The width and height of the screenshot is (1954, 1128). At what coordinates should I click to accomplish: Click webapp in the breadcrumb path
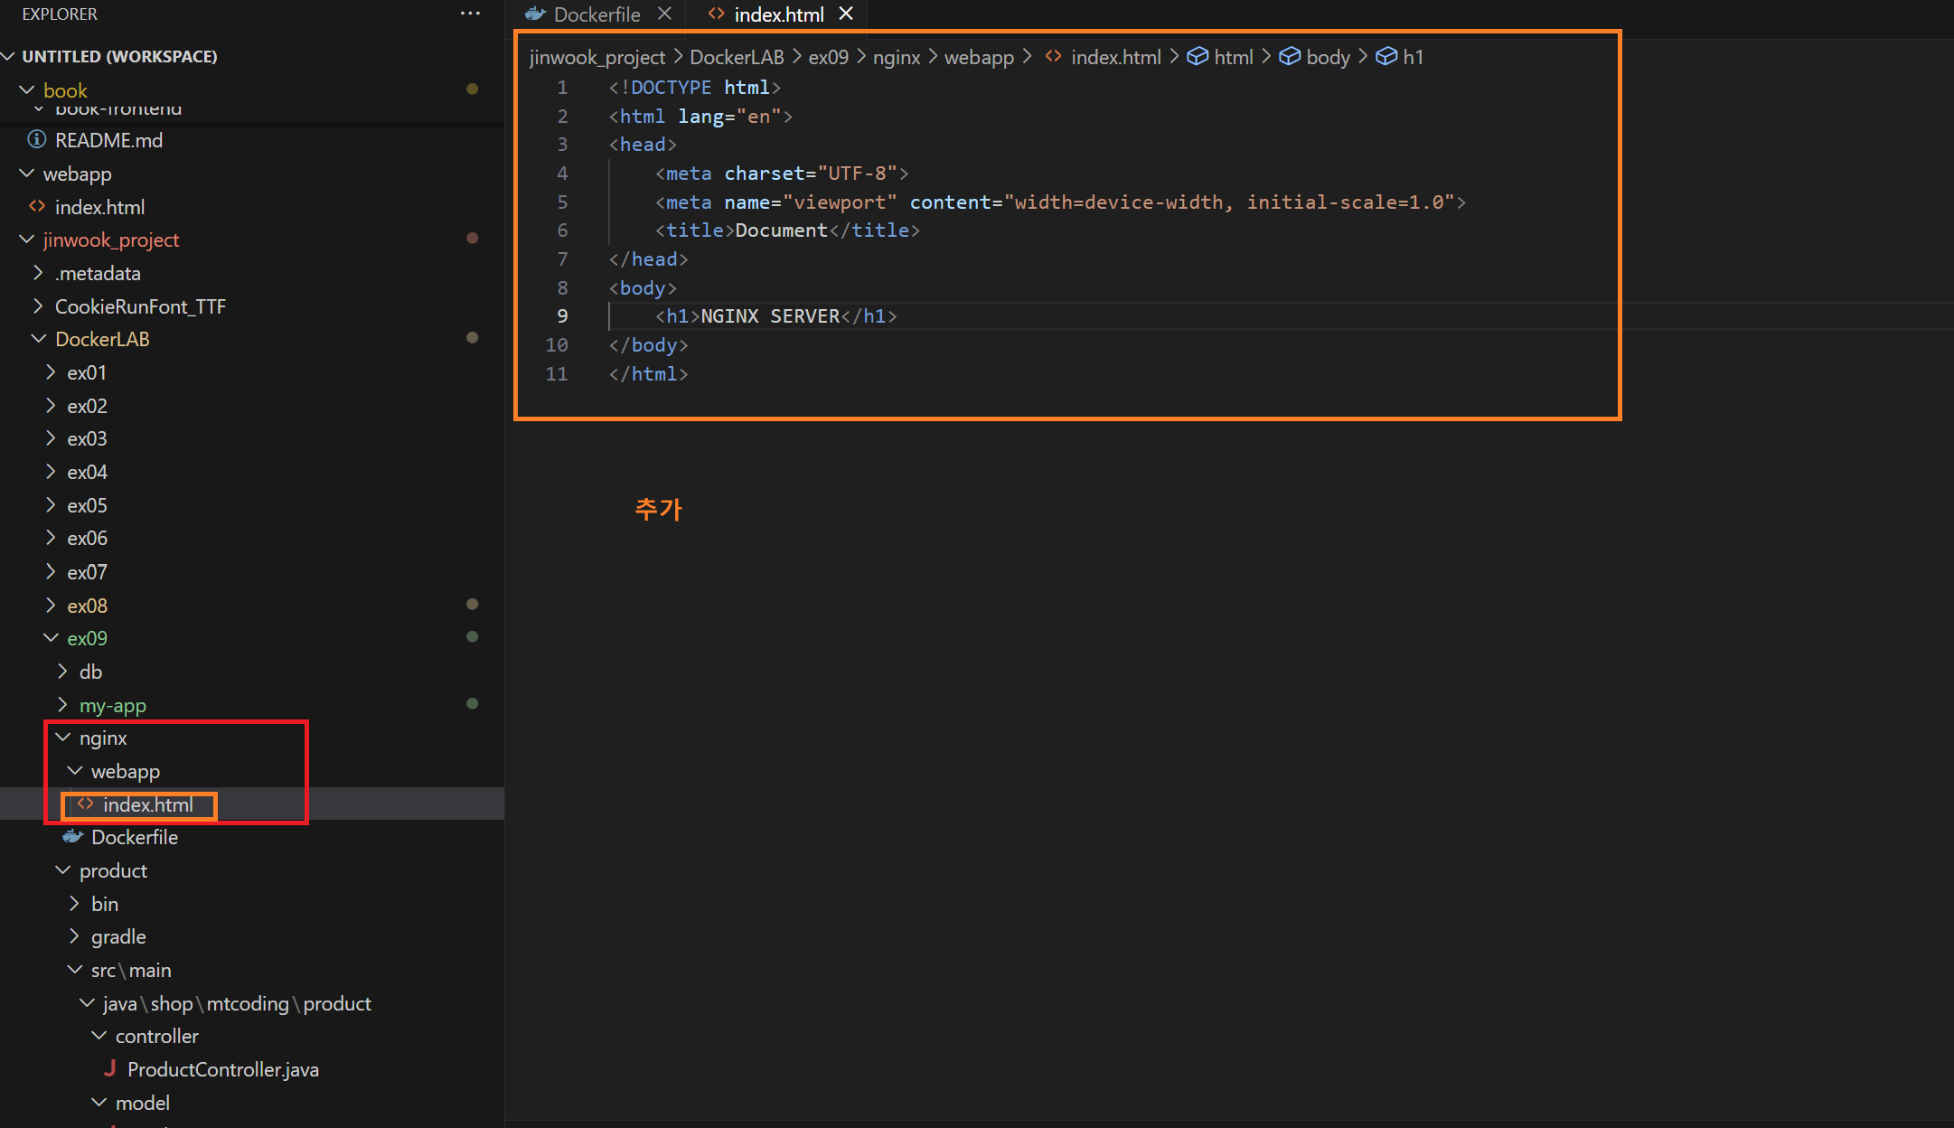pyautogui.click(x=978, y=57)
